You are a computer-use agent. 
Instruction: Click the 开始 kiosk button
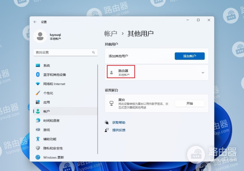[x=190, y=103]
